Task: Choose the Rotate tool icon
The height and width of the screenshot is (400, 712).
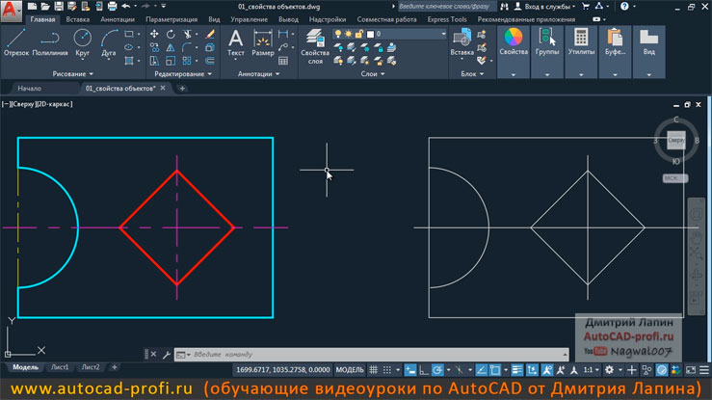Action: (171, 34)
